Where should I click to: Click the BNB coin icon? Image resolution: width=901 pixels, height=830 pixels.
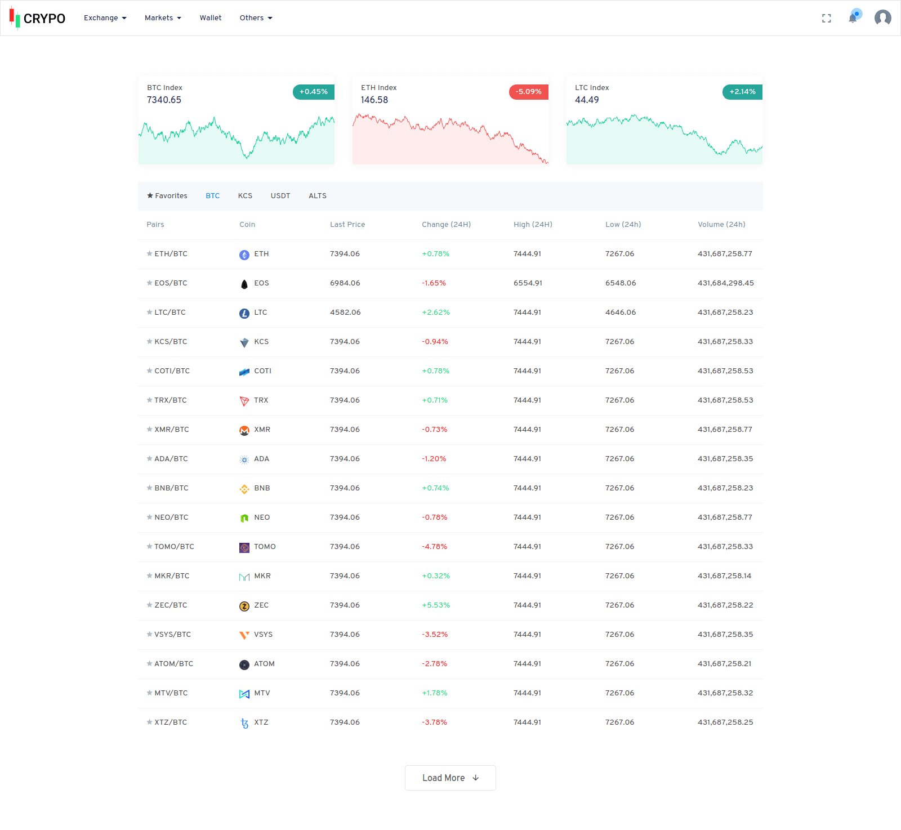pyautogui.click(x=244, y=489)
